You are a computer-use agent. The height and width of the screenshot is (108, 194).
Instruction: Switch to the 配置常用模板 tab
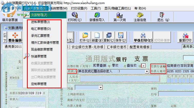coord(140,47)
